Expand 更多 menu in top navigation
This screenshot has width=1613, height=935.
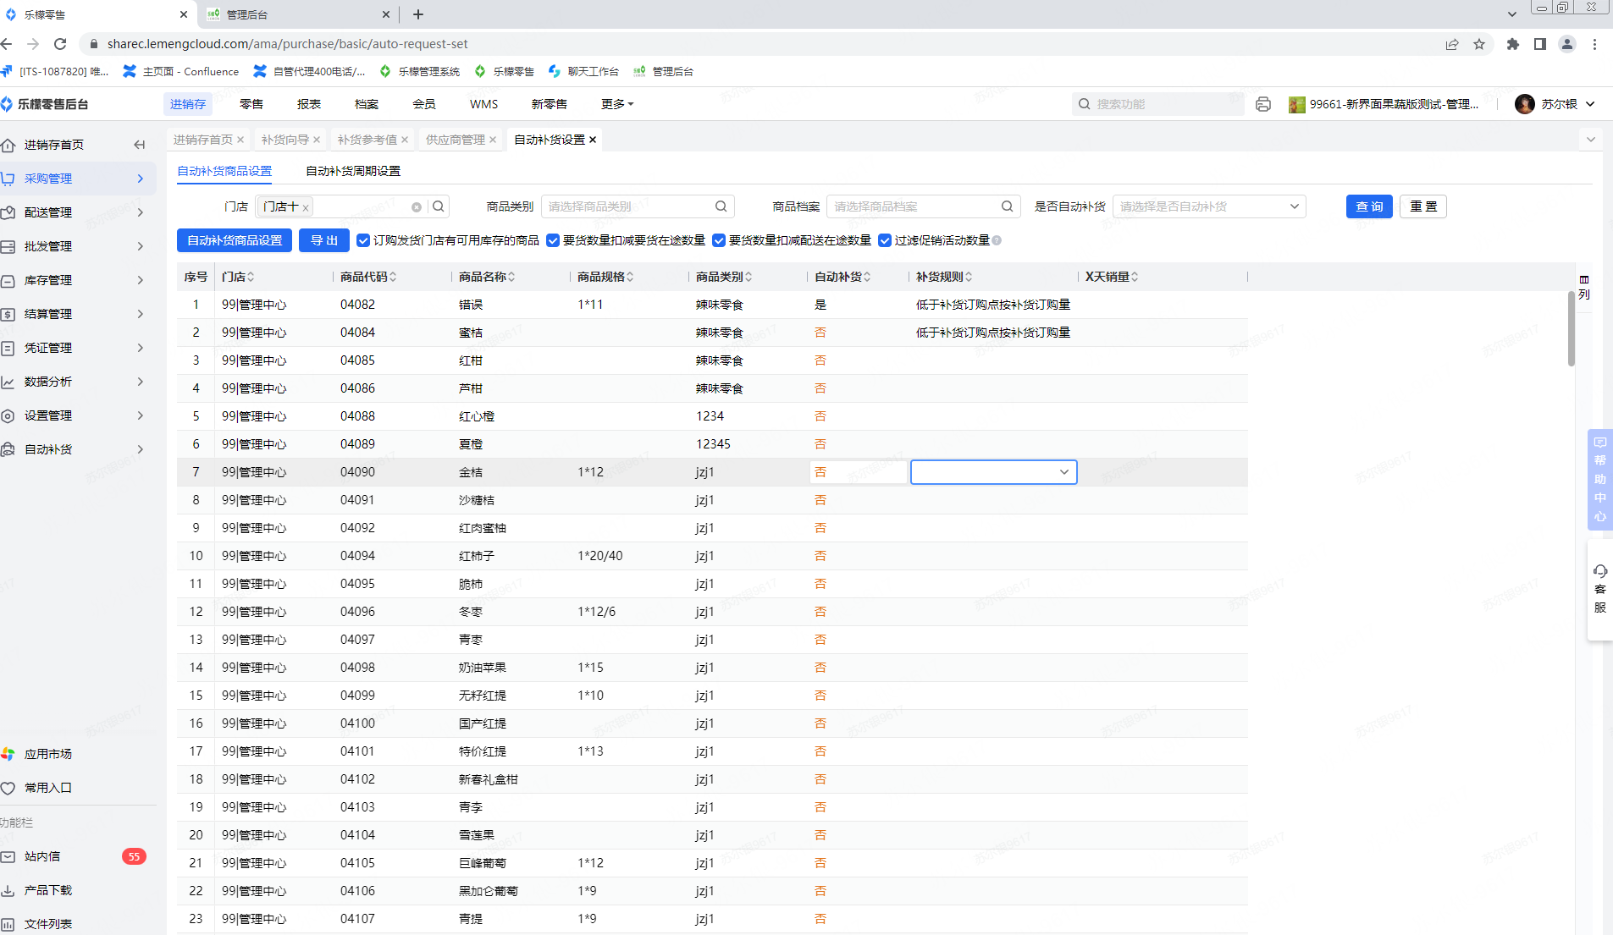click(616, 104)
